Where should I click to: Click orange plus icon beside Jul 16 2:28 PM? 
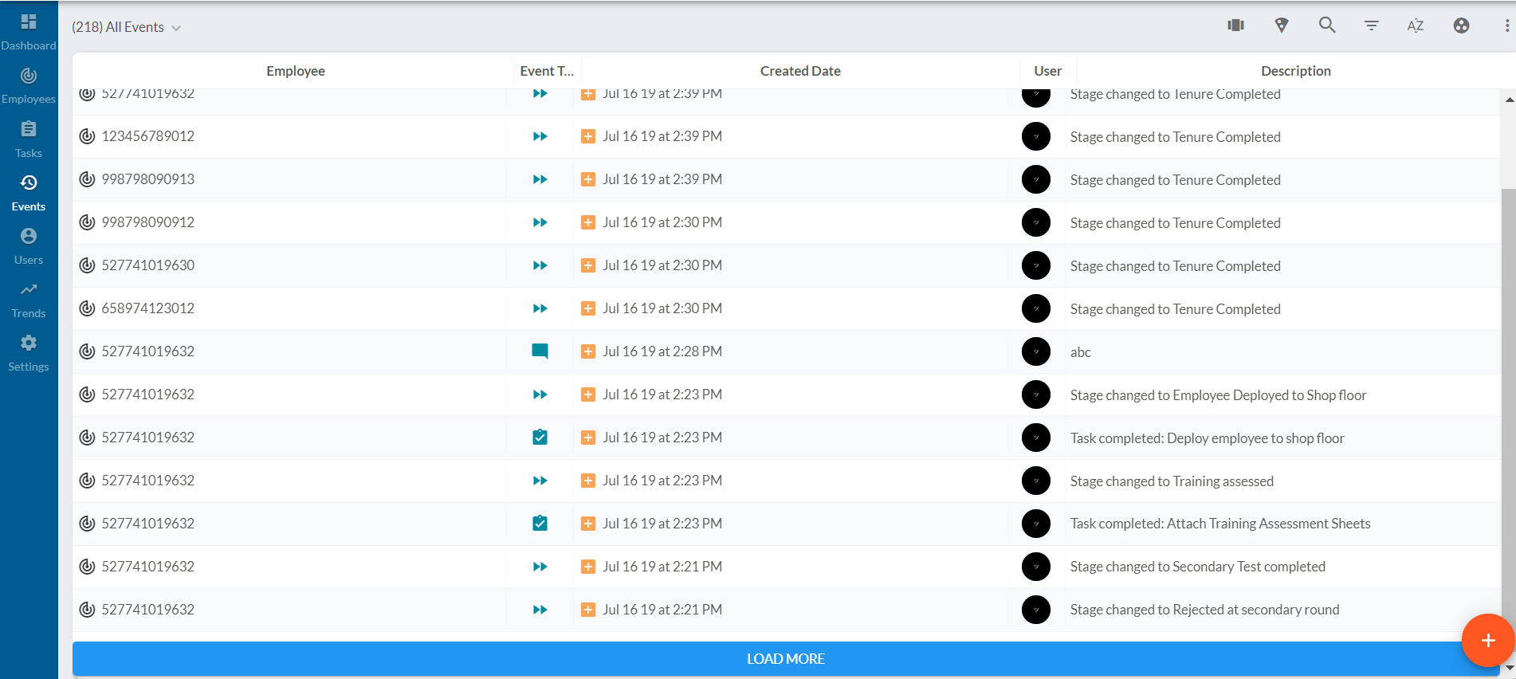588,351
